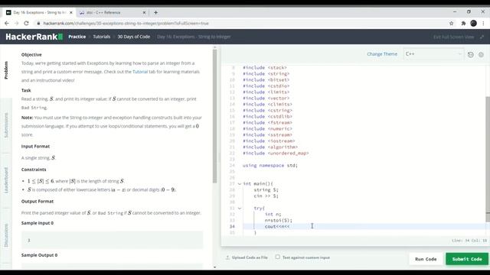Click the Submit Code button
The image size is (490, 275).
[x=467, y=259]
